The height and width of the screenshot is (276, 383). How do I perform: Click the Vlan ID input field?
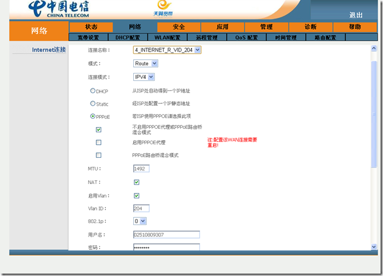point(141,208)
